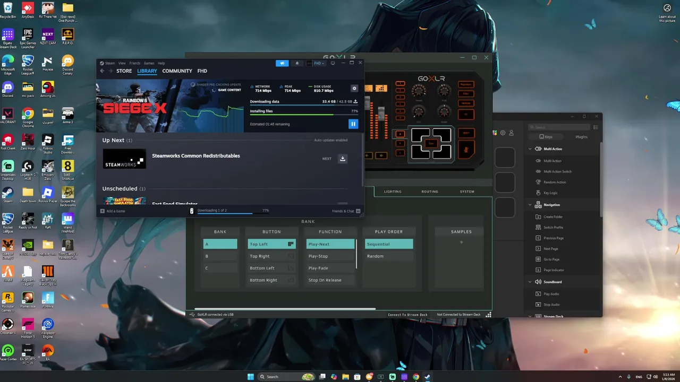Switch to the COMMUNITY tab in Steam
Screen dimensions: 680x382
[177, 71]
